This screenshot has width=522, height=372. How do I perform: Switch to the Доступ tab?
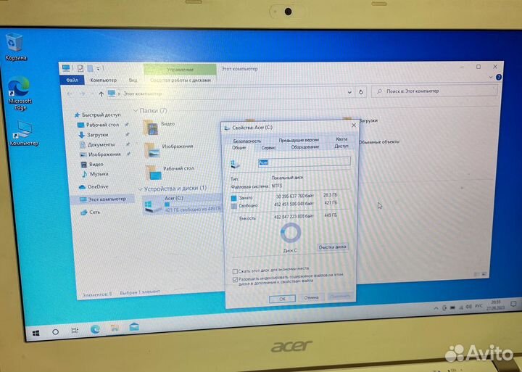pos(341,146)
